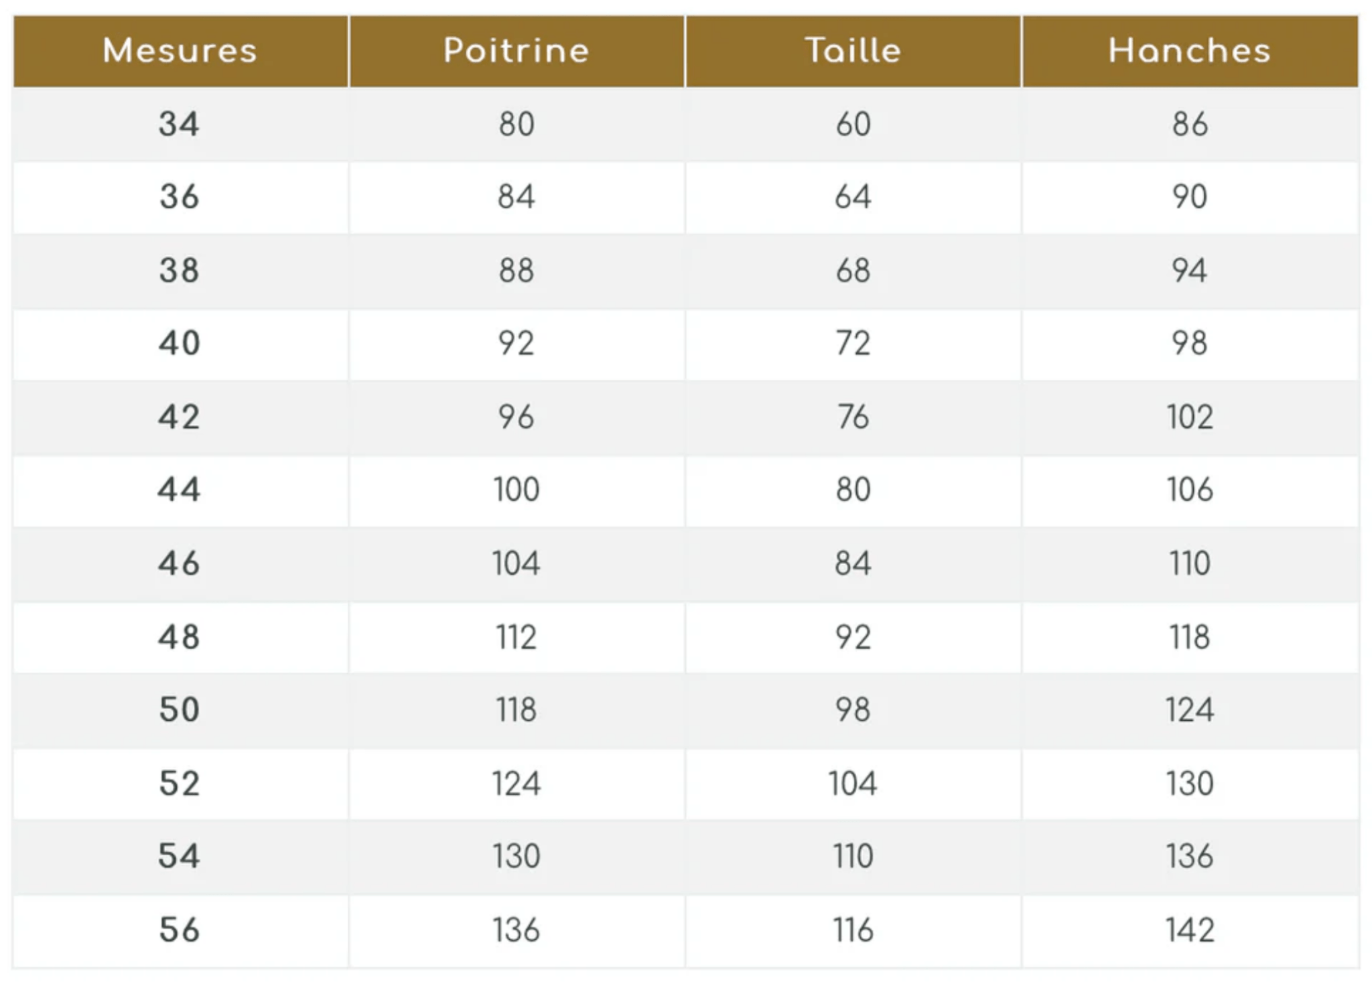
Task: Click Taille value 104 for size 52
Action: pos(853,783)
